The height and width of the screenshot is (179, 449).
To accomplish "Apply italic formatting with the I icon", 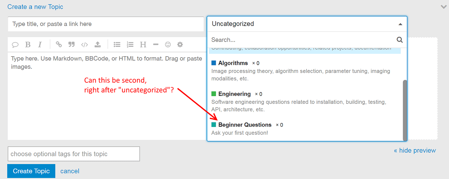I will (40, 45).
